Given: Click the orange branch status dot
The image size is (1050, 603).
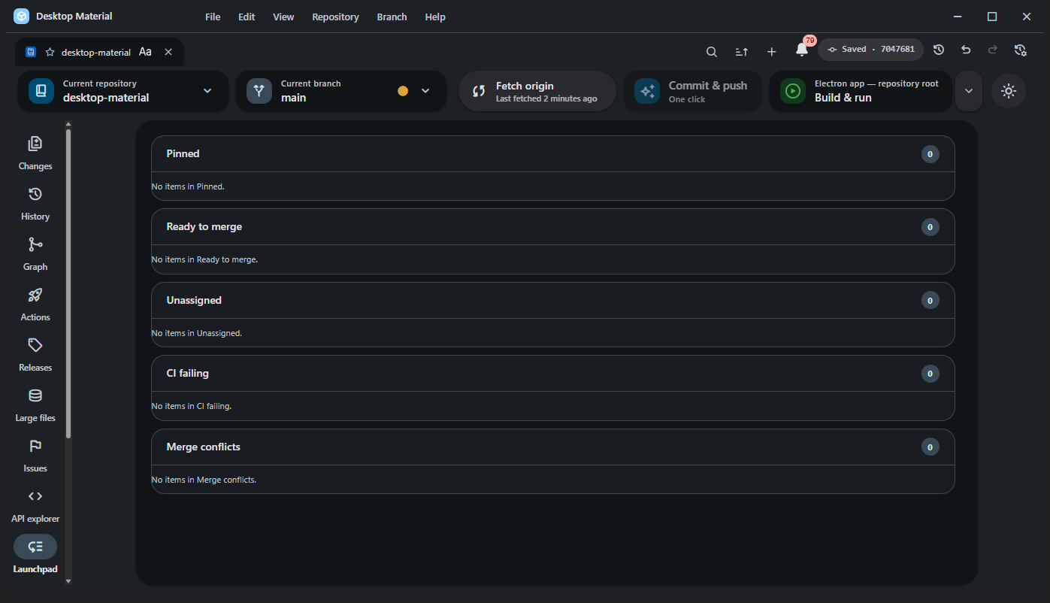Looking at the screenshot, I should tap(403, 91).
